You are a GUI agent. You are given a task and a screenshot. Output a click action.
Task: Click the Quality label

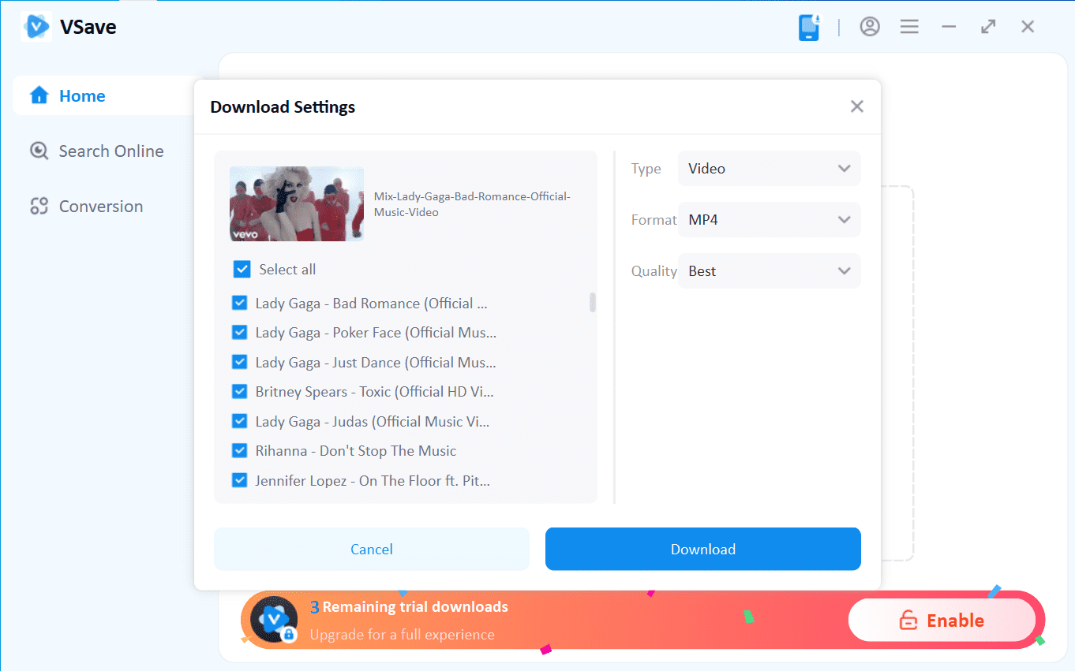654,271
